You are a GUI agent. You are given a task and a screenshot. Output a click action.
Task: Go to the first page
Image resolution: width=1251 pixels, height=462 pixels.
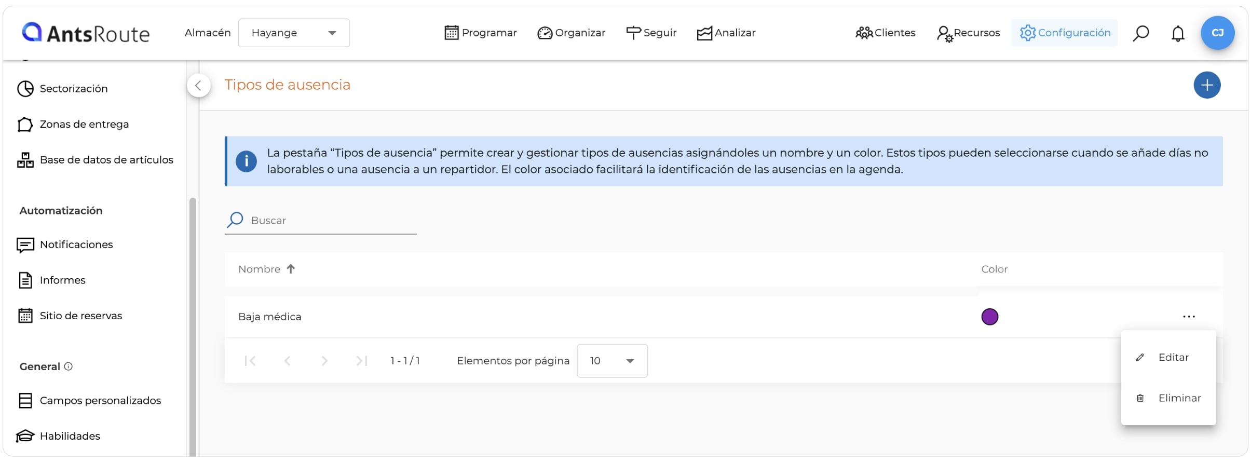[x=250, y=361]
